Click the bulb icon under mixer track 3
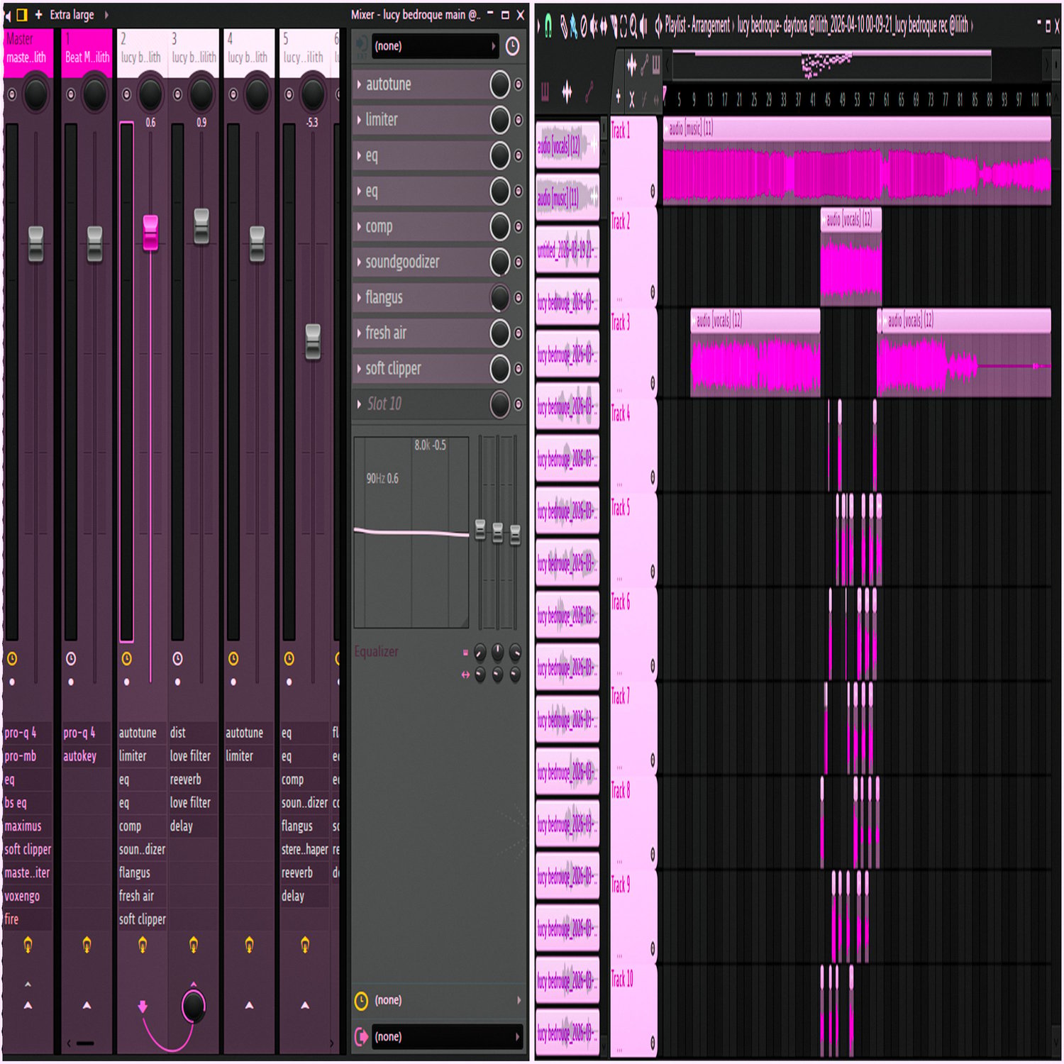This screenshot has height=1064, width=1064. pos(193,944)
